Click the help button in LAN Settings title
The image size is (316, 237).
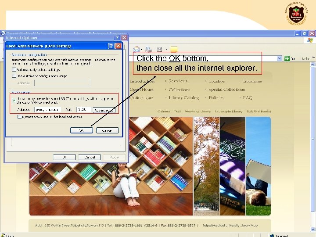111,46
